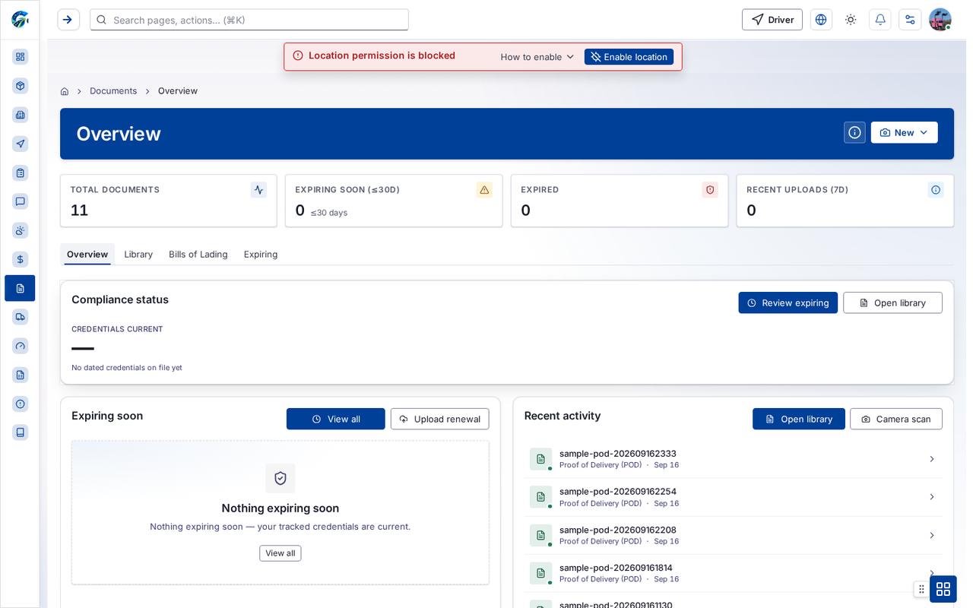Viewport: 973px width, 608px height.
Task: Open sample-pod-202609162254 row chevron
Action: pos(932,497)
